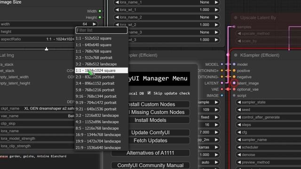Collapse Upscale Latent By node dot
Viewport: 301px width, 169px height.
point(236,18)
